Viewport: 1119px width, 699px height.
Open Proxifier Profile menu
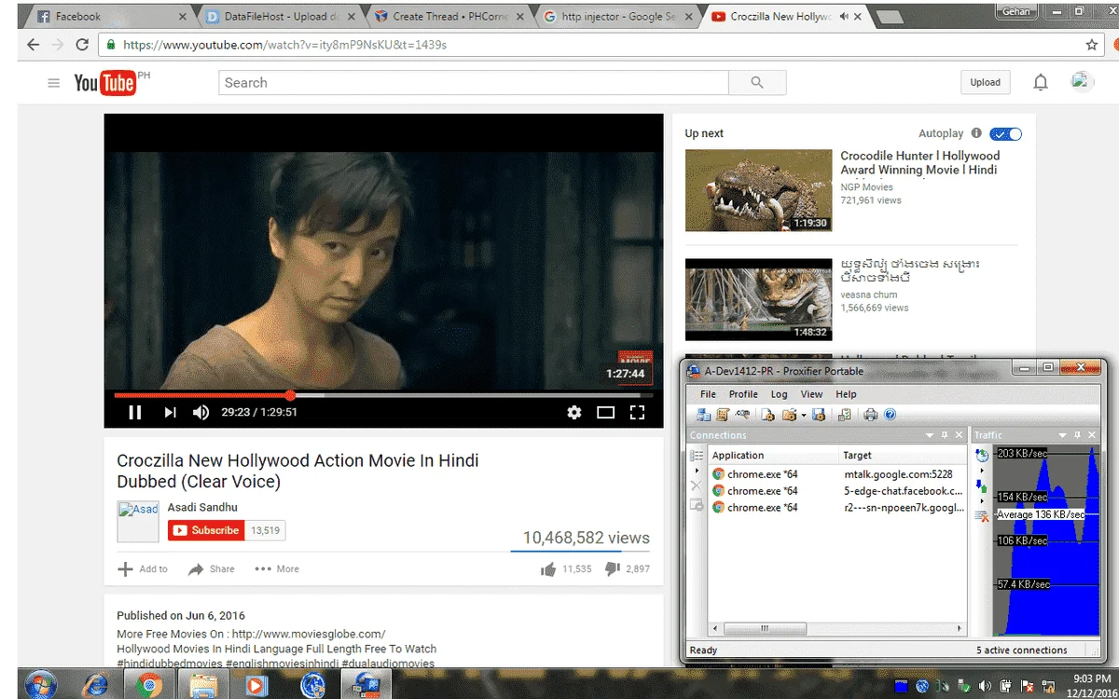pyautogui.click(x=743, y=394)
